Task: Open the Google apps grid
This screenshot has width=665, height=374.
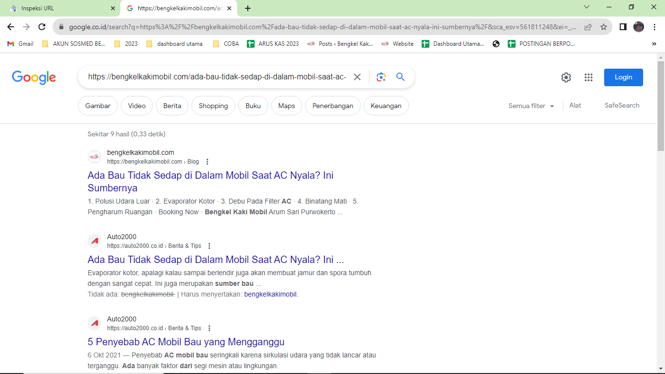Action: pos(589,77)
